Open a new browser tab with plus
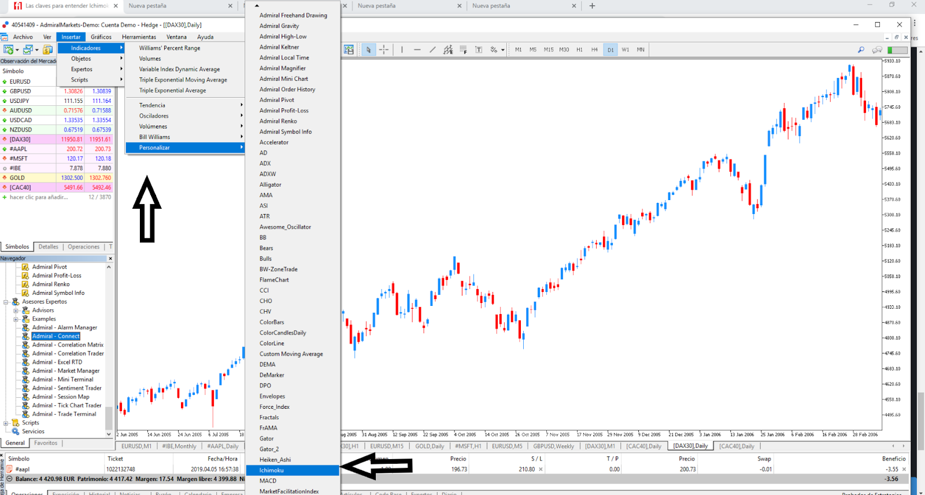Screen dimensions: 925x495 pyautogui.click(x=592, y=6)
